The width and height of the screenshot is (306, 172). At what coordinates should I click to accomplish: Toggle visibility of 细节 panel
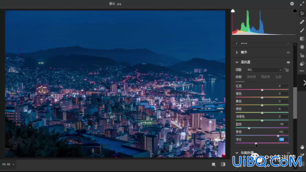click(288, 53)
